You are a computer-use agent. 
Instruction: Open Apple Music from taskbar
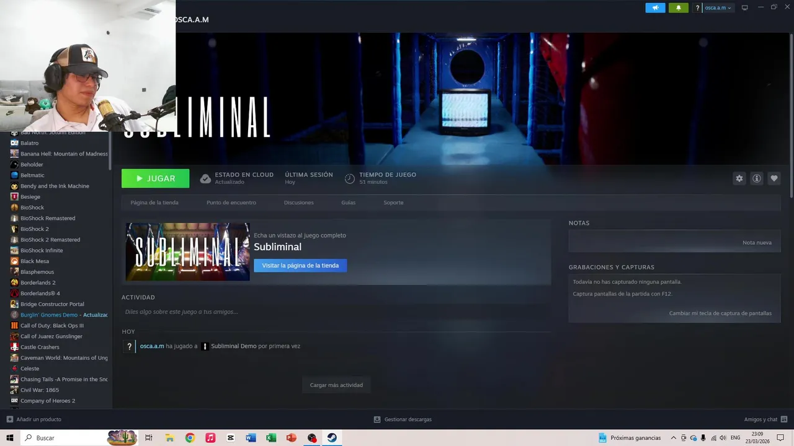[210, 438]
